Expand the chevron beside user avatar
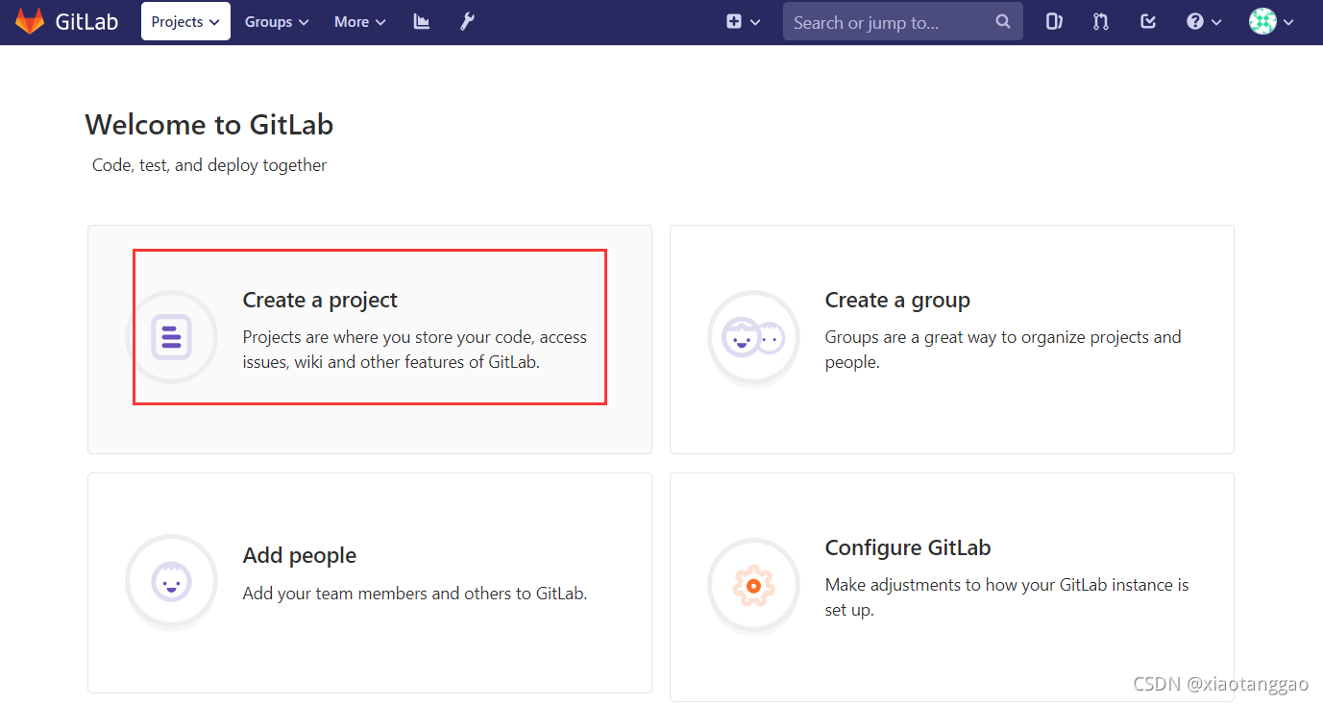 pyautogui.click(x=1288, y=22)
